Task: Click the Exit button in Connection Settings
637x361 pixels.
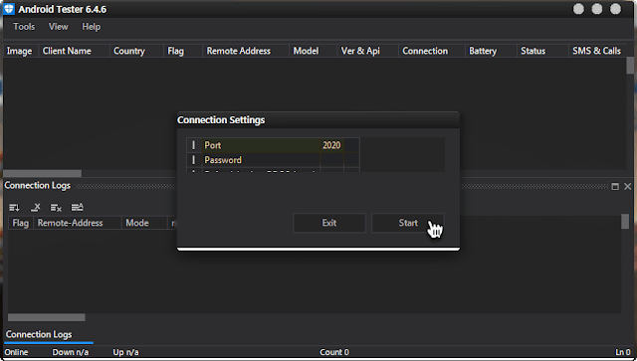Action: pyautogui.click(x=329, y=223)
